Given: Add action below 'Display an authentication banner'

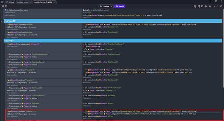Looking at the screenshot, I should tap(87, 12).
